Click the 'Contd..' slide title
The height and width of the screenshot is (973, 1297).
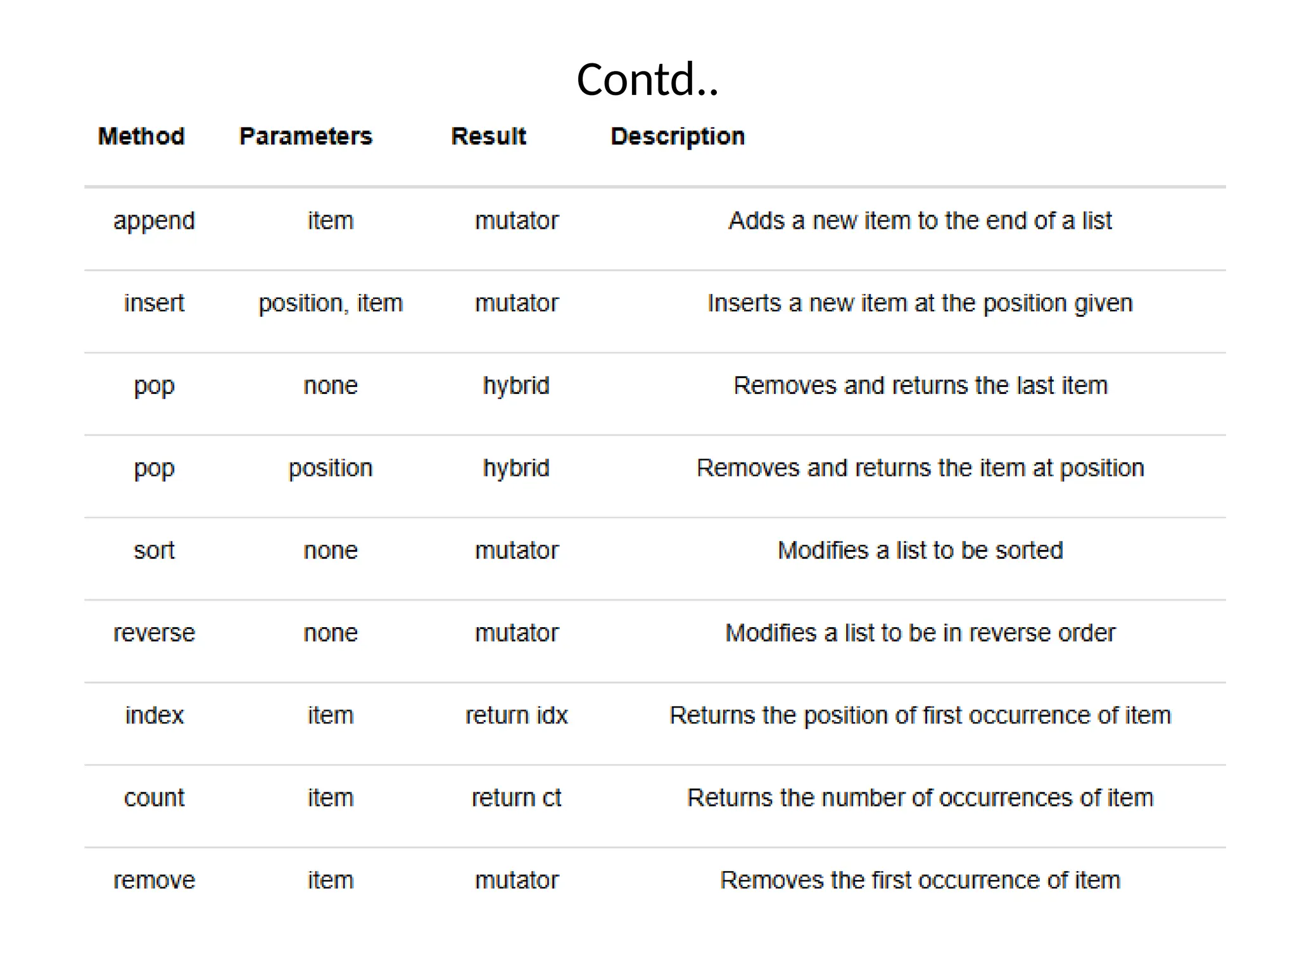click(x=647, y=80)
